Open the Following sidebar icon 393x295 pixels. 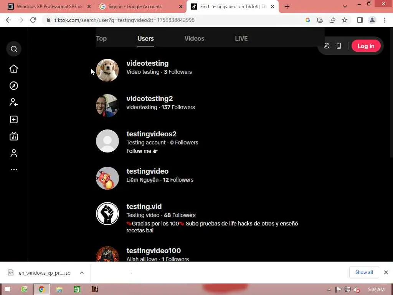[x=14, y=102]
